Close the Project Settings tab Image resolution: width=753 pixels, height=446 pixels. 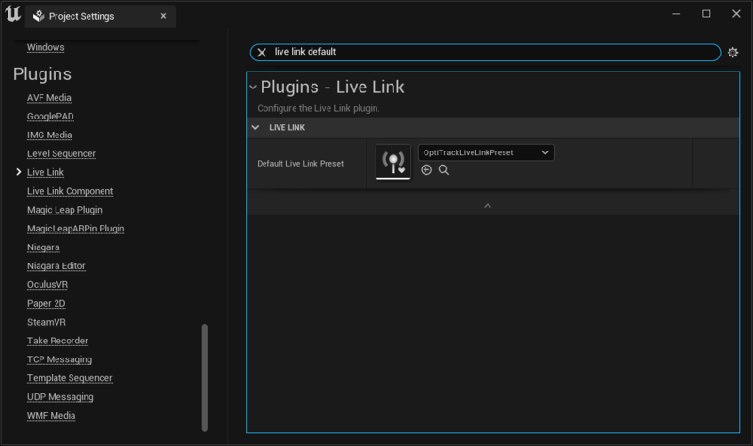click(163, 16)
